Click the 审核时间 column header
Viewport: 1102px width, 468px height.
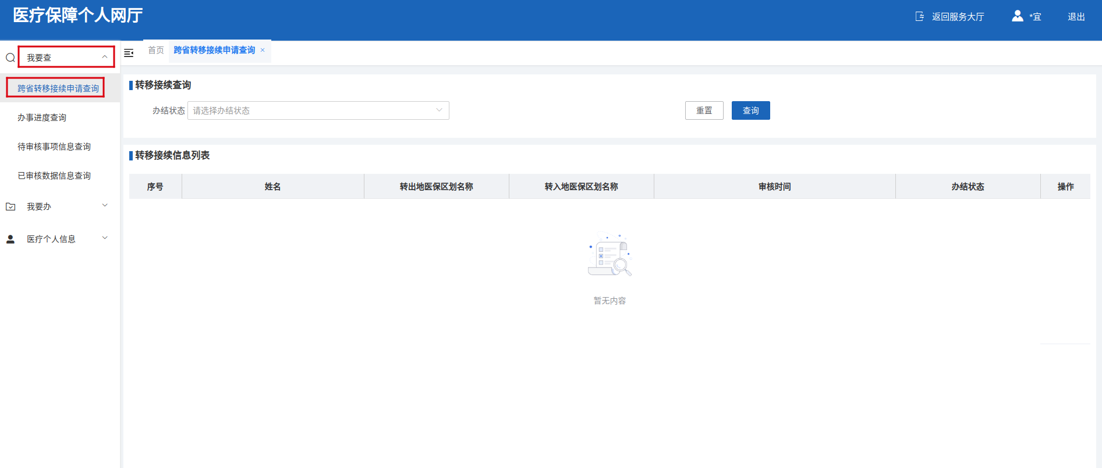click(x=775, y=187)
